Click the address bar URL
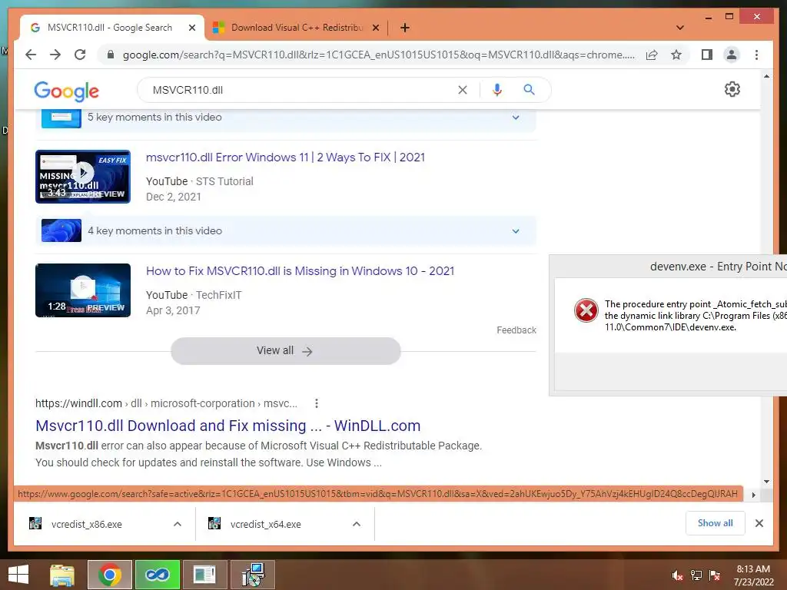 pos(378,55)
